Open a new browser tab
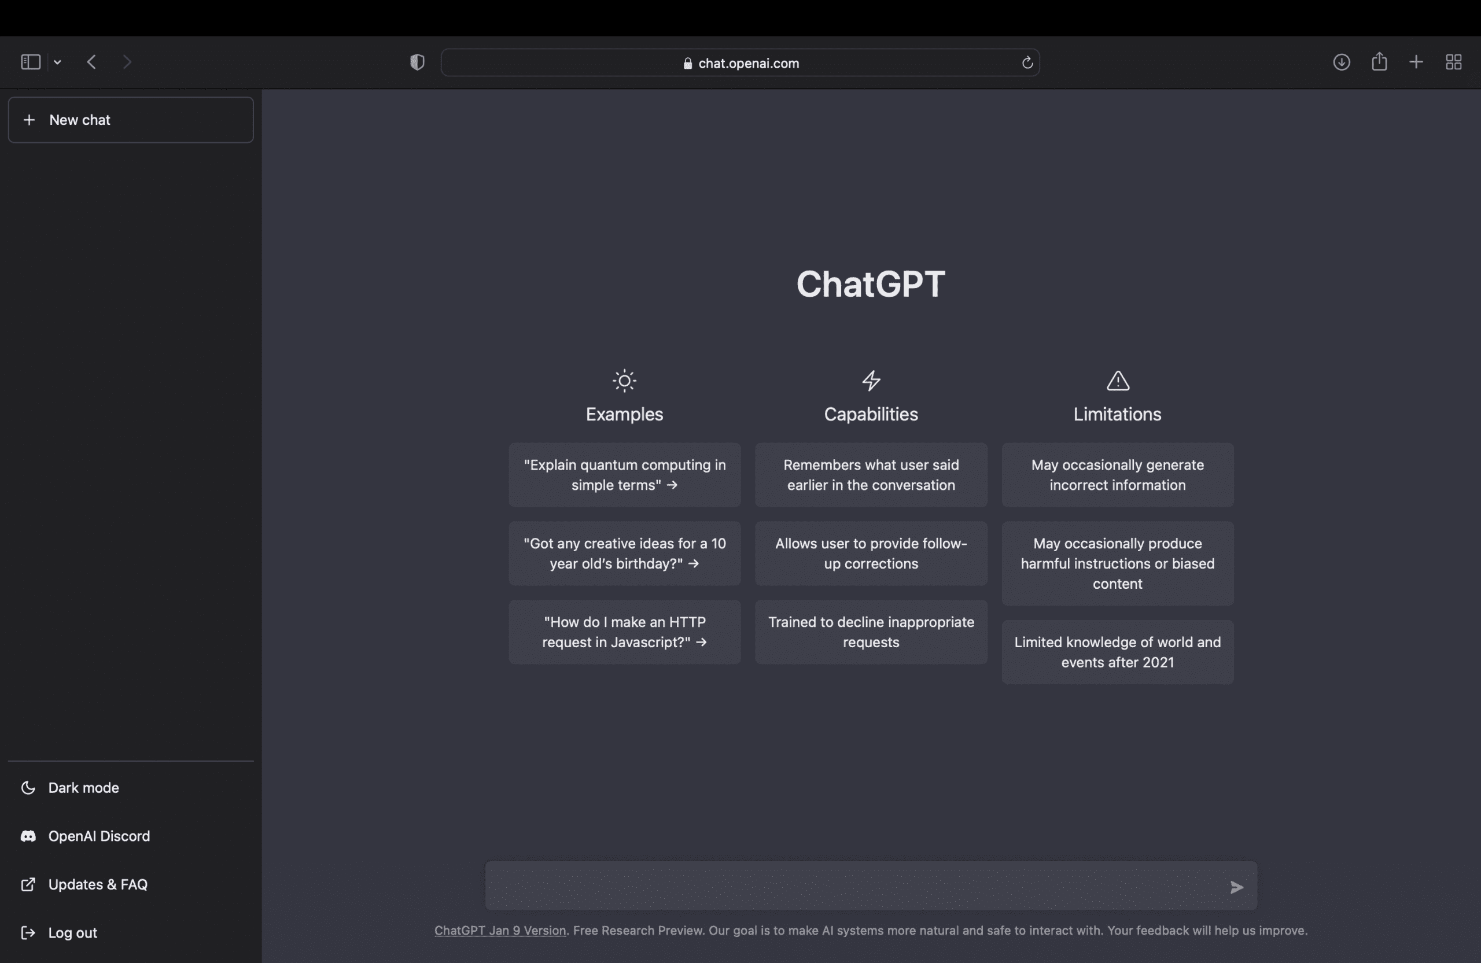Image resolution: width=1481 pixels, height=963 pixels. 1416,62
